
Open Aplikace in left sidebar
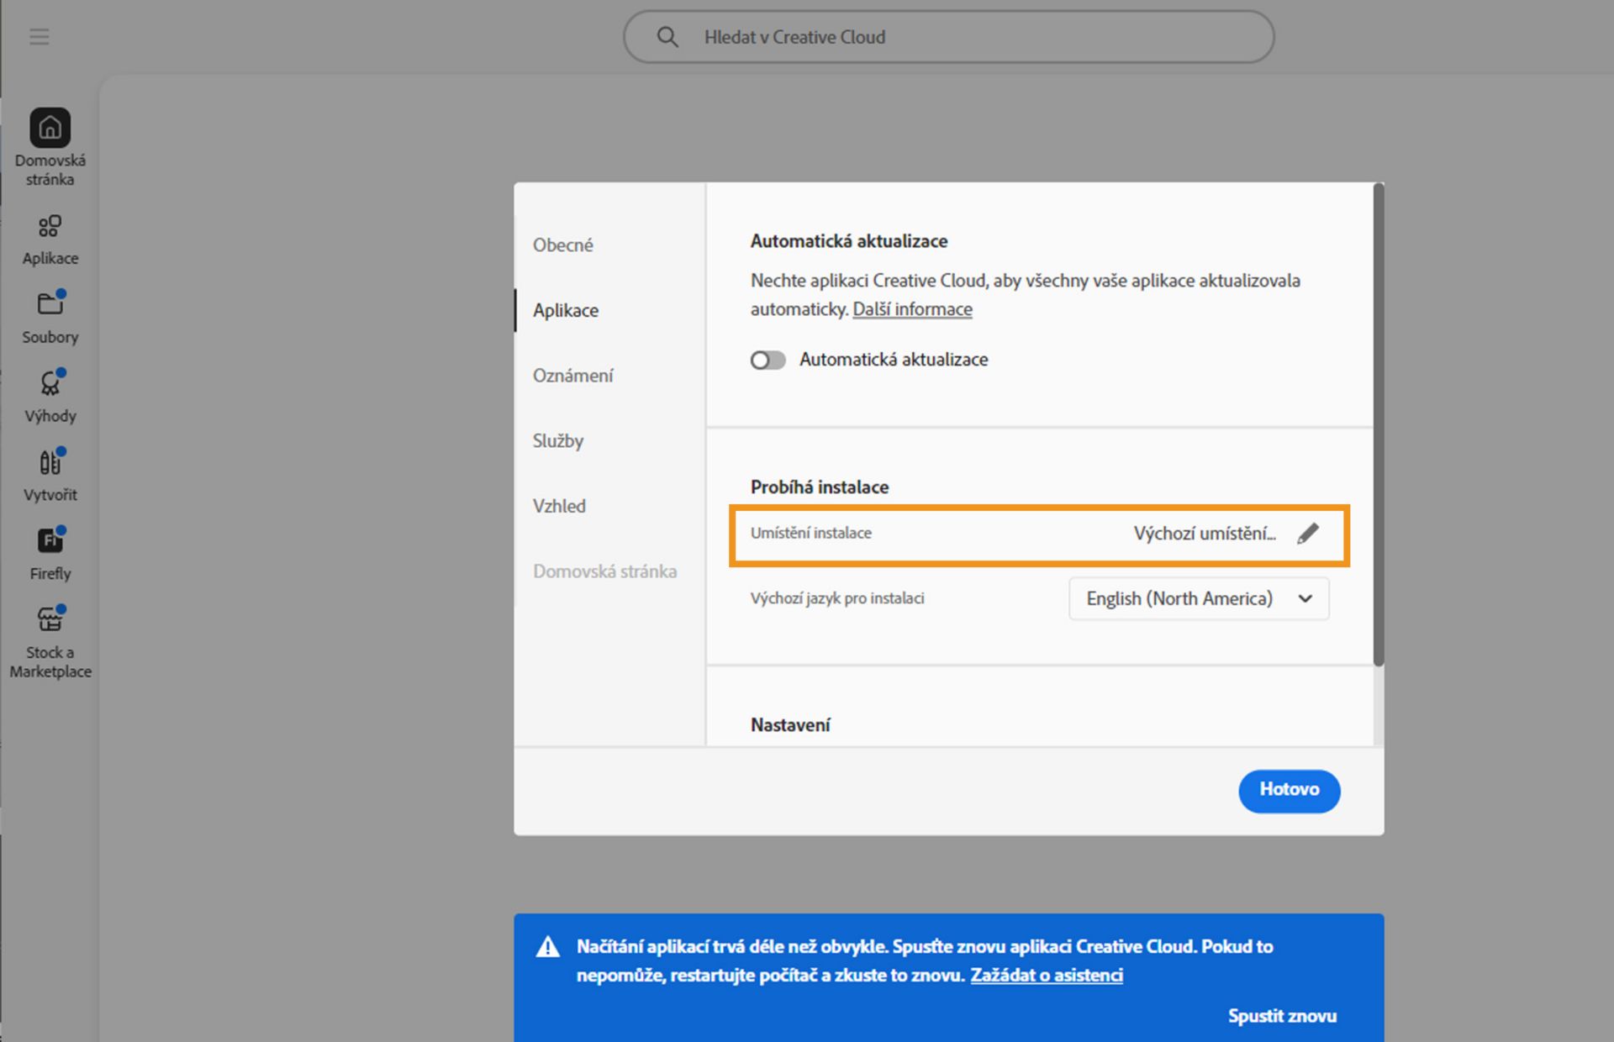pos(50,227)
